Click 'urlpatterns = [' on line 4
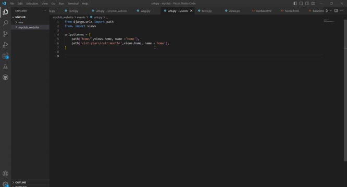The image size is (347, 187). (x=78, y=35)
